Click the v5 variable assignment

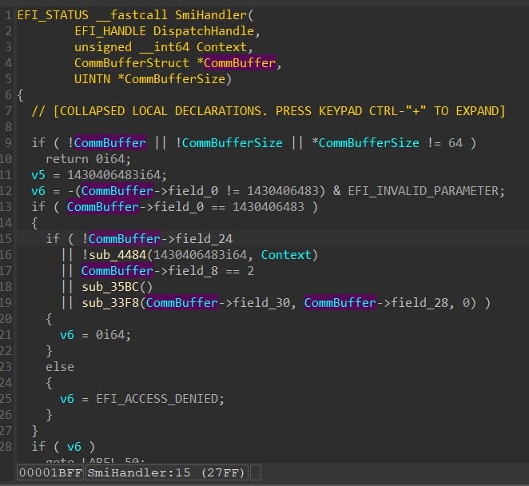click(38, 175)
